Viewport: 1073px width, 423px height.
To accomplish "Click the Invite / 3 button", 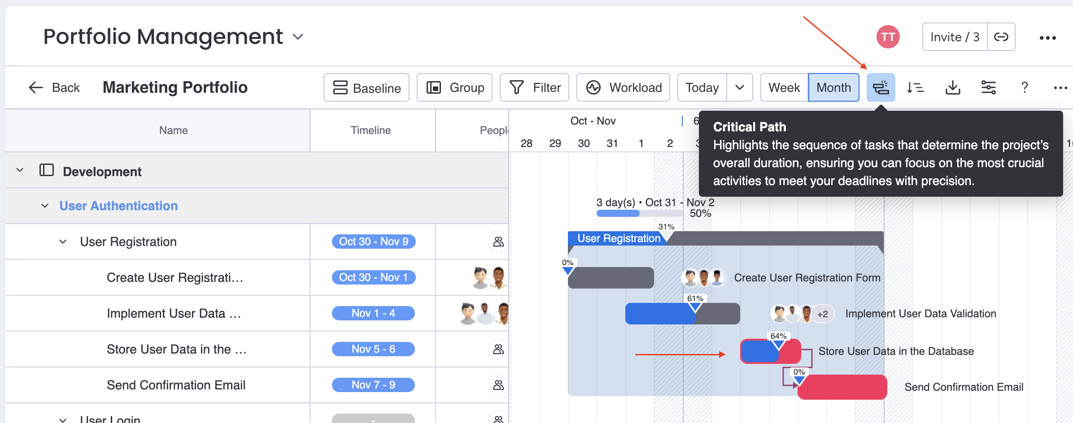I will click(955, 37).
